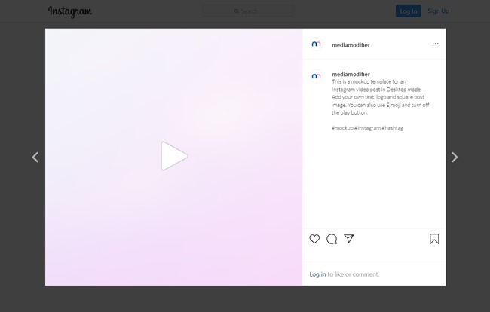Open the Sign Up link

click(438, 11)
